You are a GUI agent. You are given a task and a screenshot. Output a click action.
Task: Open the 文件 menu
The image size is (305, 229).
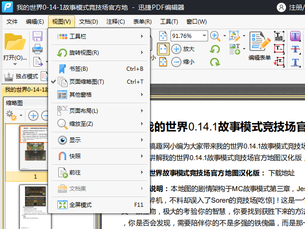(12, 22)
